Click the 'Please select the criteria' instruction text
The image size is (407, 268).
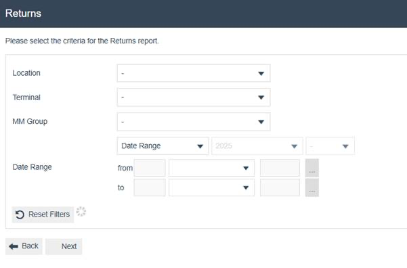[x=82, y=41]
